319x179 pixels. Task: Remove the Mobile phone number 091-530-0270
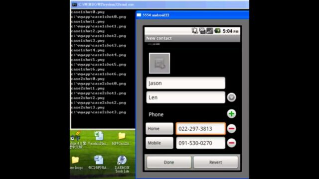[231, 143]
